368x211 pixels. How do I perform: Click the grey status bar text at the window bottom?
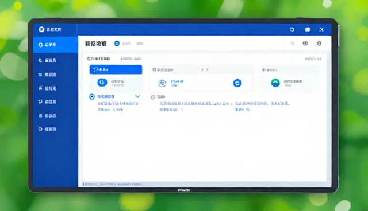[113, 184]
